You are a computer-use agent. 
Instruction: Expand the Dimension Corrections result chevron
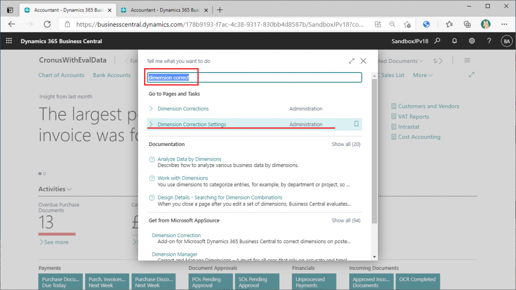point(151,109)
